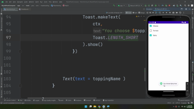
Task: Switch editor to Design view
Action: (x=142, y=13)
